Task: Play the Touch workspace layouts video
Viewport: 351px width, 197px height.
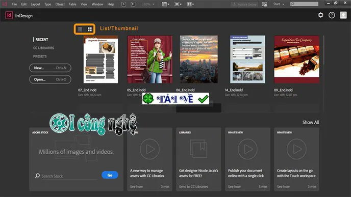Action: 296,149
